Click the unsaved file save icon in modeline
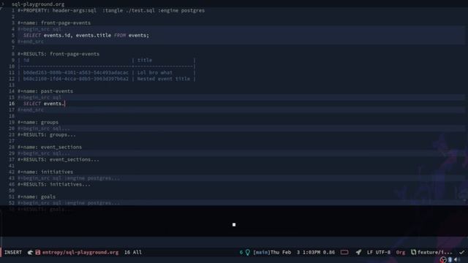The image size is (468, 263). pos(38,252)
